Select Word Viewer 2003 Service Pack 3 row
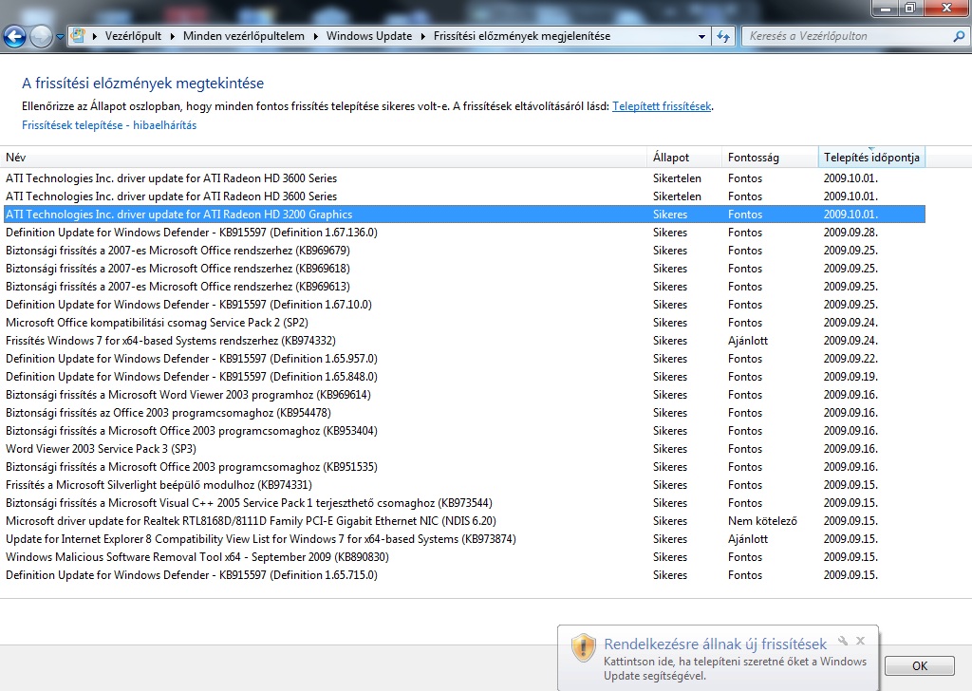This screenshot has width=972, height=691. point(464,449)
